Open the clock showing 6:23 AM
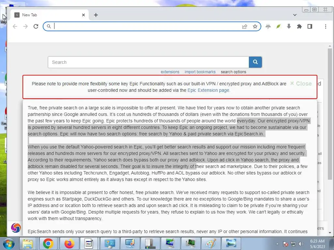Viewport: 334px width, 250px height. click(x=317, y=244)
